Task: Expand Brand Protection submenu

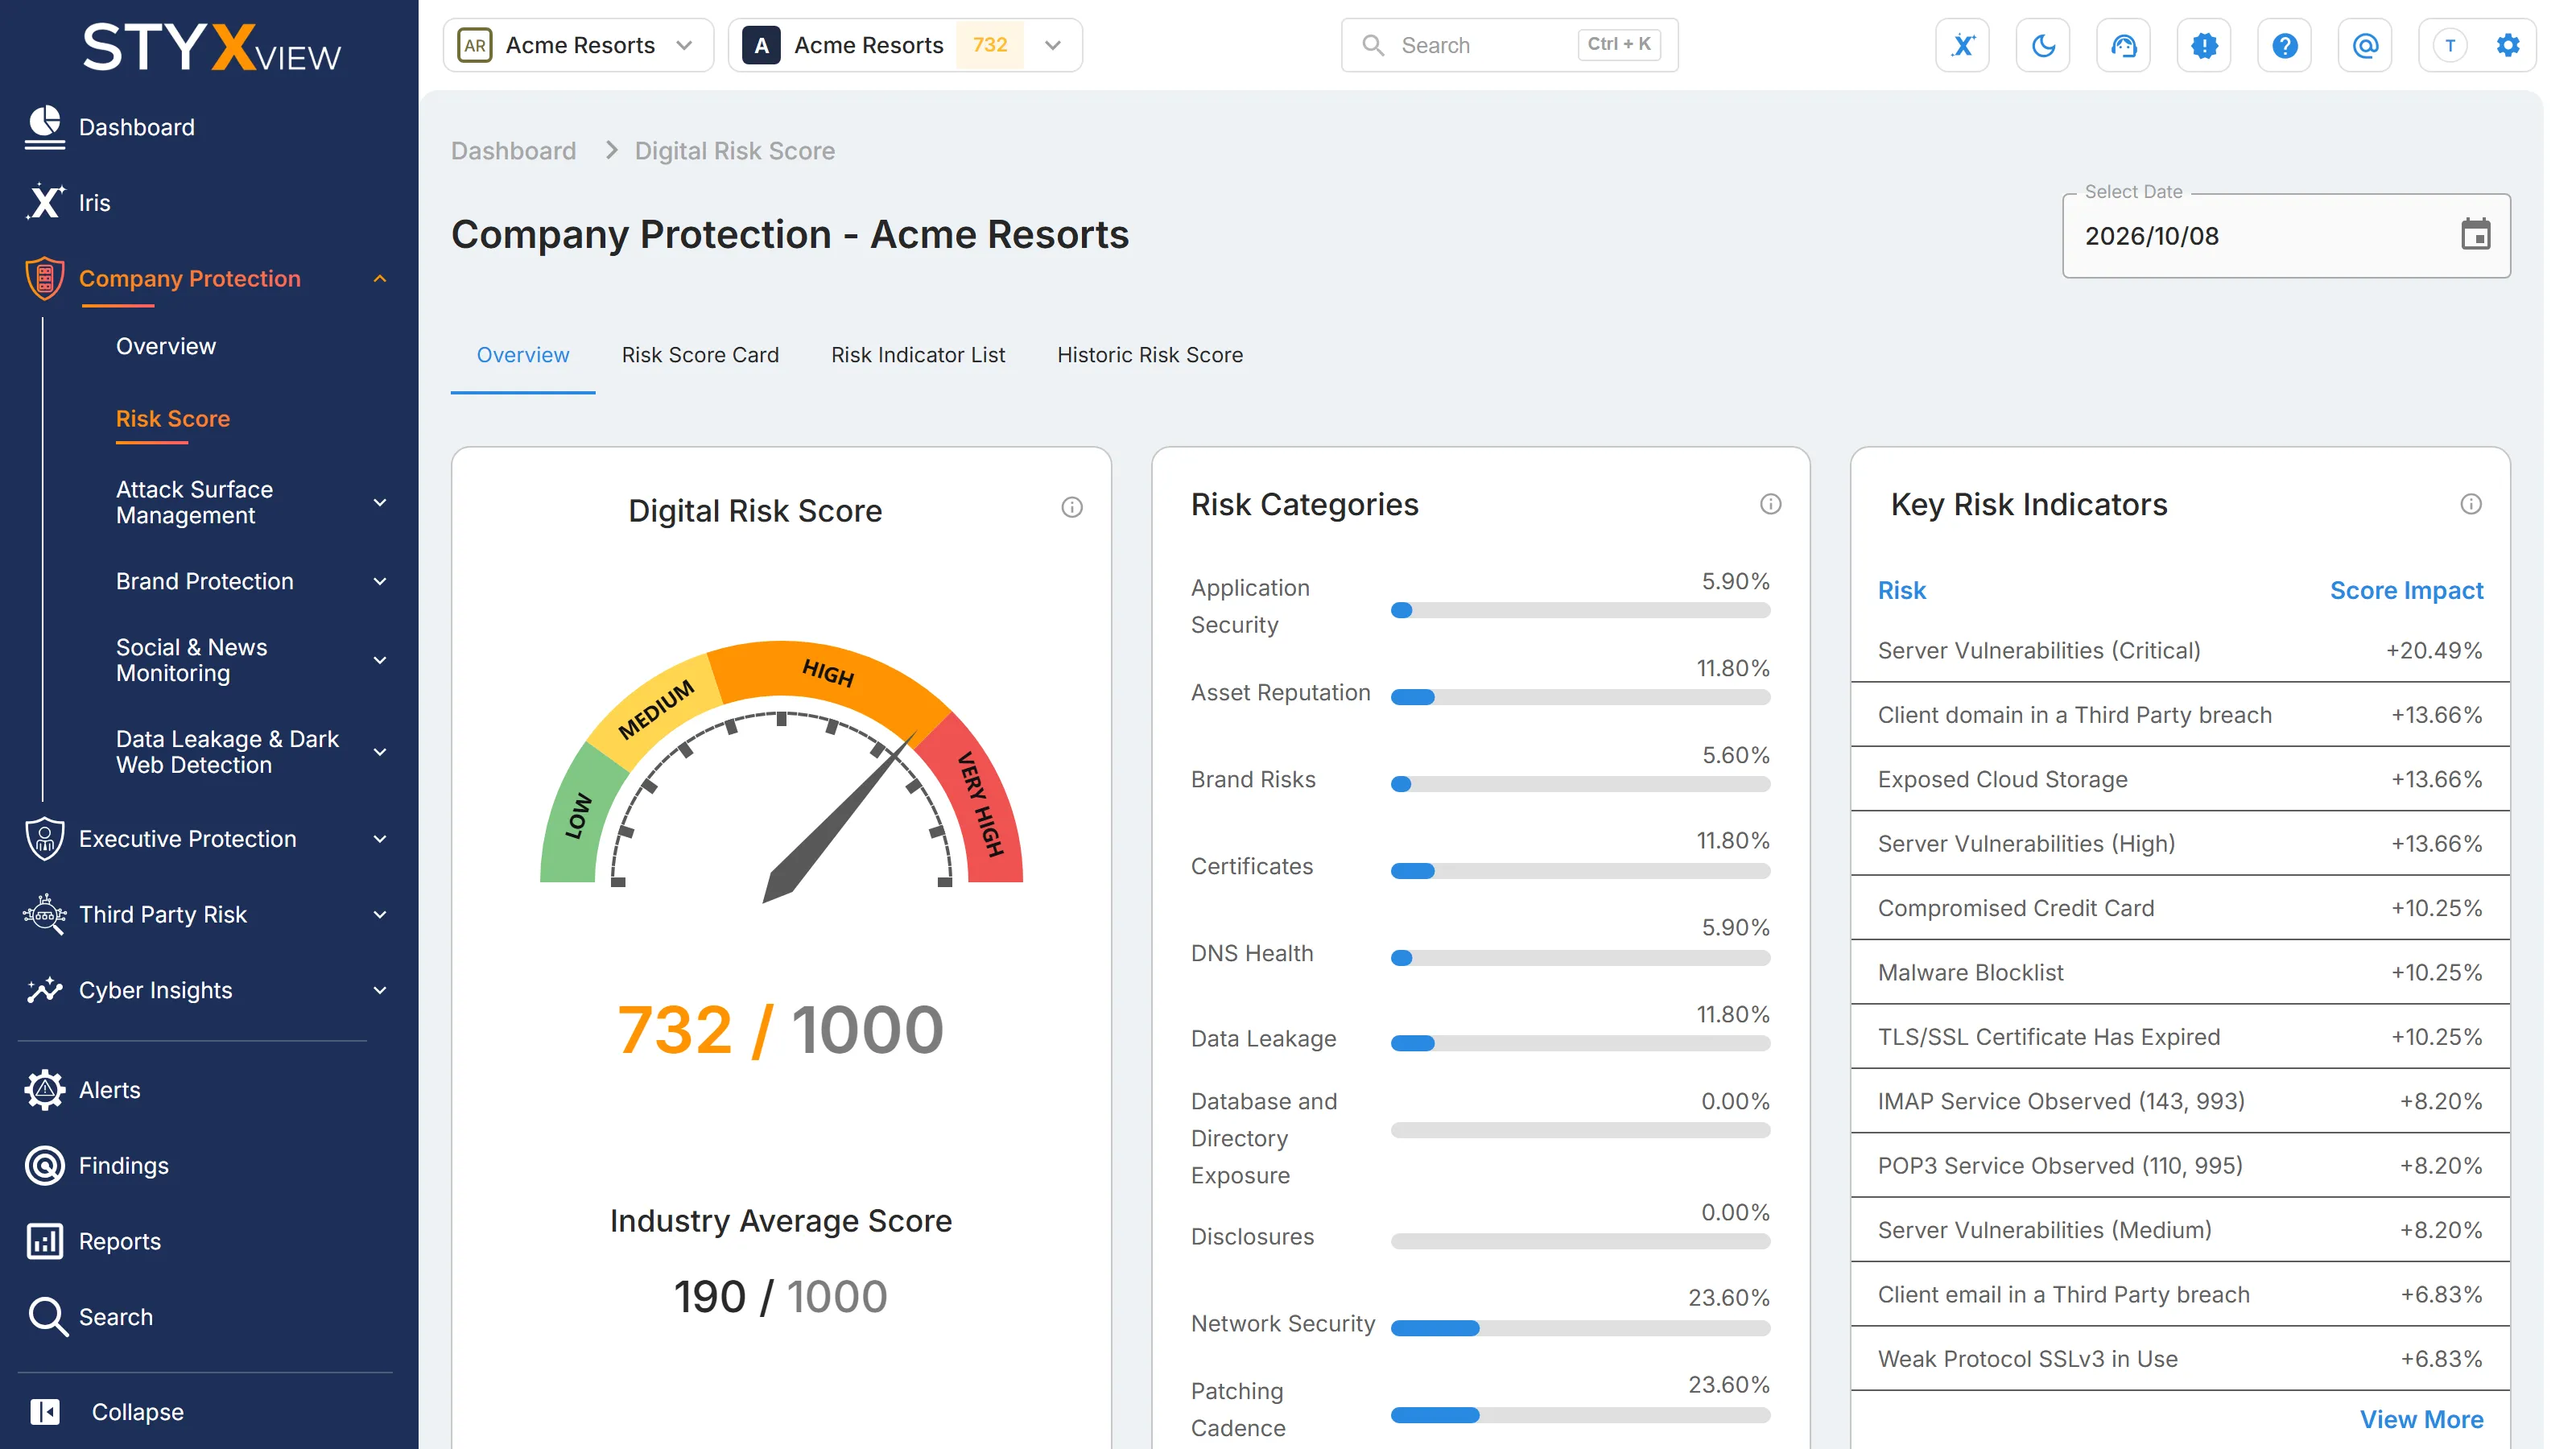Action: [380, 581]
